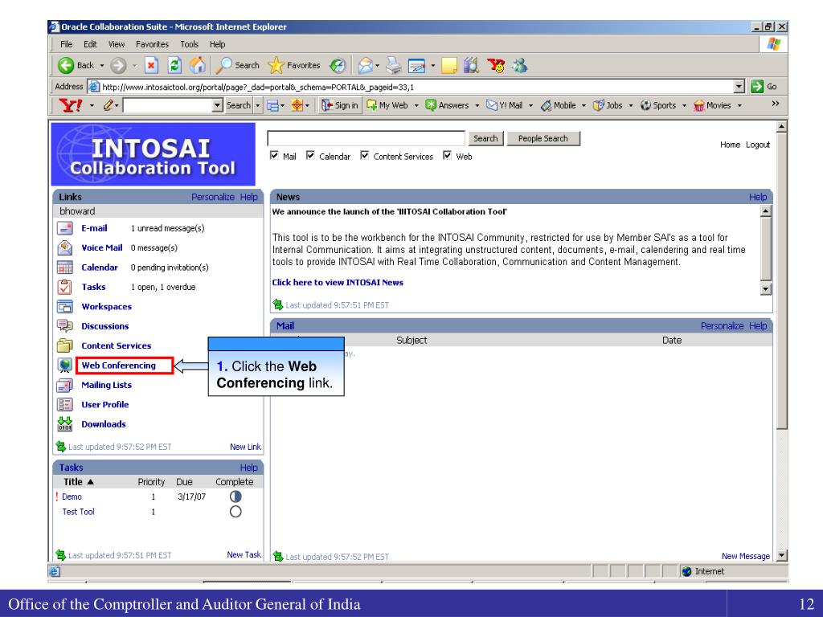This screenshot has height=617, width=823.
Task: Expand the Sports dropdown
Action: click(x=684, y=105)
